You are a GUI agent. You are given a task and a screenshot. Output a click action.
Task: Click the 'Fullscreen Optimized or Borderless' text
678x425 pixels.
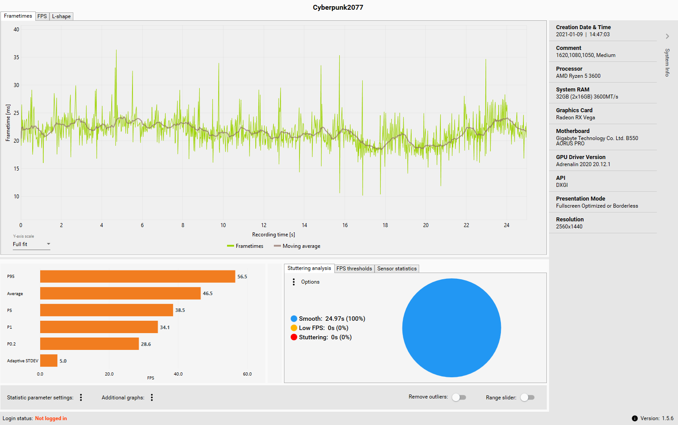(597, 206)
